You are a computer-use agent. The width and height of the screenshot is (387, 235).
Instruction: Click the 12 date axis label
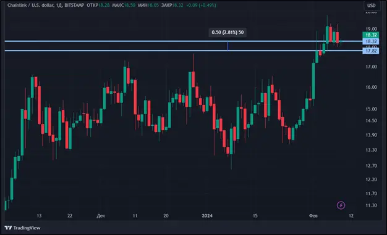pyautogui.click(x=351, y=216)
